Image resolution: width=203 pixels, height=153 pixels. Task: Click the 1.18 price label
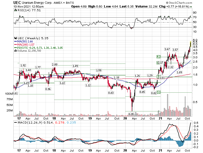116,77
